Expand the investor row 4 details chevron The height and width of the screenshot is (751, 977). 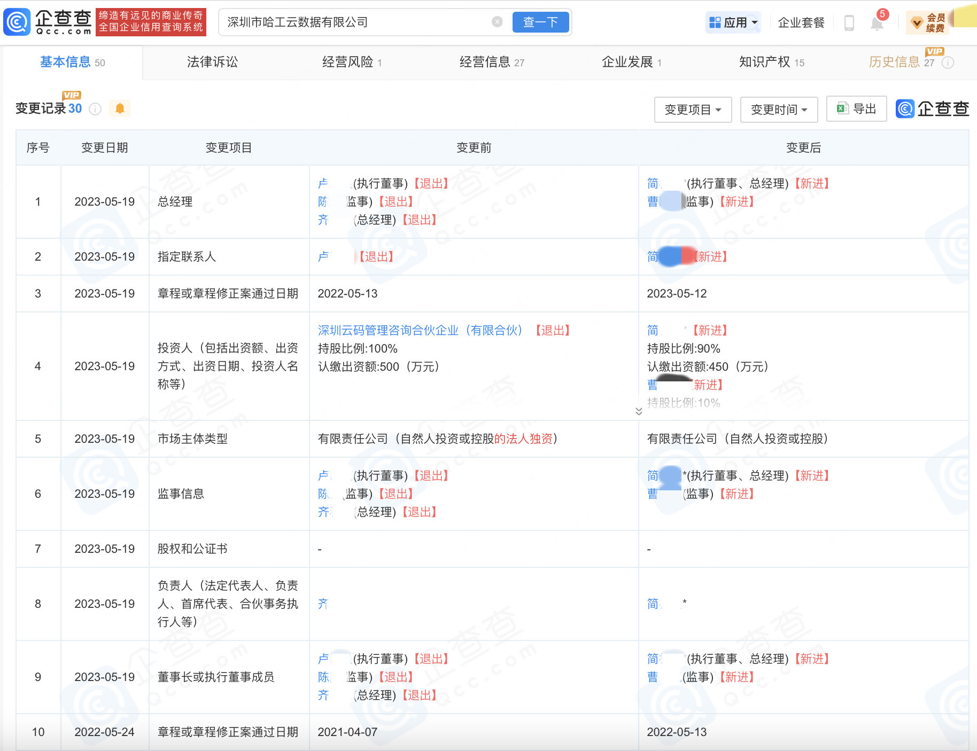[639, 411]
